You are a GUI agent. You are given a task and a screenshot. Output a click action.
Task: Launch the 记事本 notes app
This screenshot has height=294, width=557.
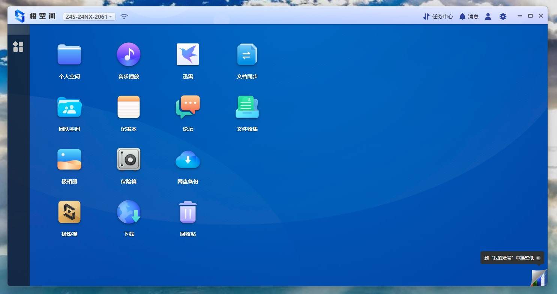pos(129,107)
